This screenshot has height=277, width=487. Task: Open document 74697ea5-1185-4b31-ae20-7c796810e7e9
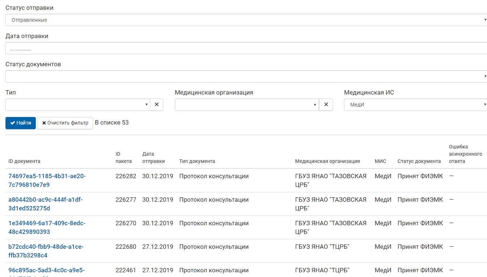tap(47, 180)
